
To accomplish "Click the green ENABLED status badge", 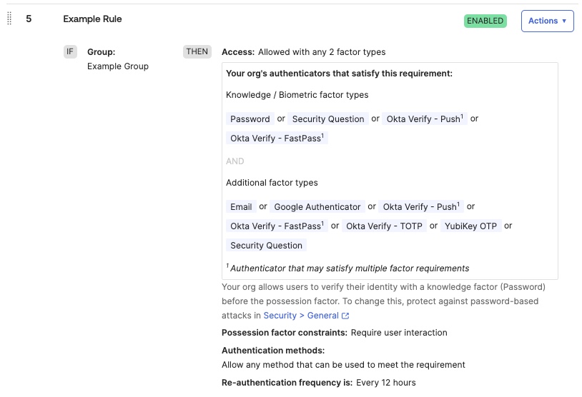I will pos(485,21).
